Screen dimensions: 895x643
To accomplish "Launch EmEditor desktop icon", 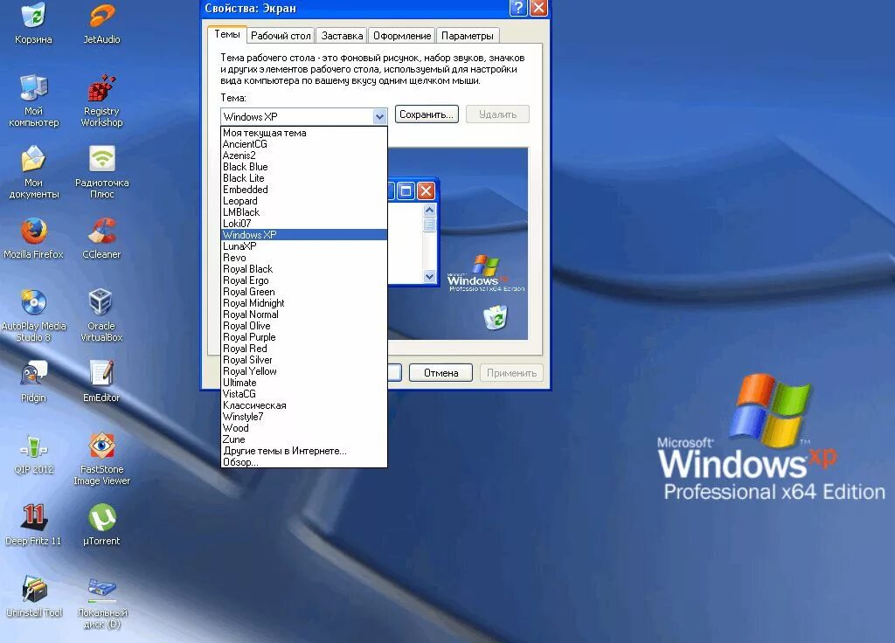I will click(101, 382).
